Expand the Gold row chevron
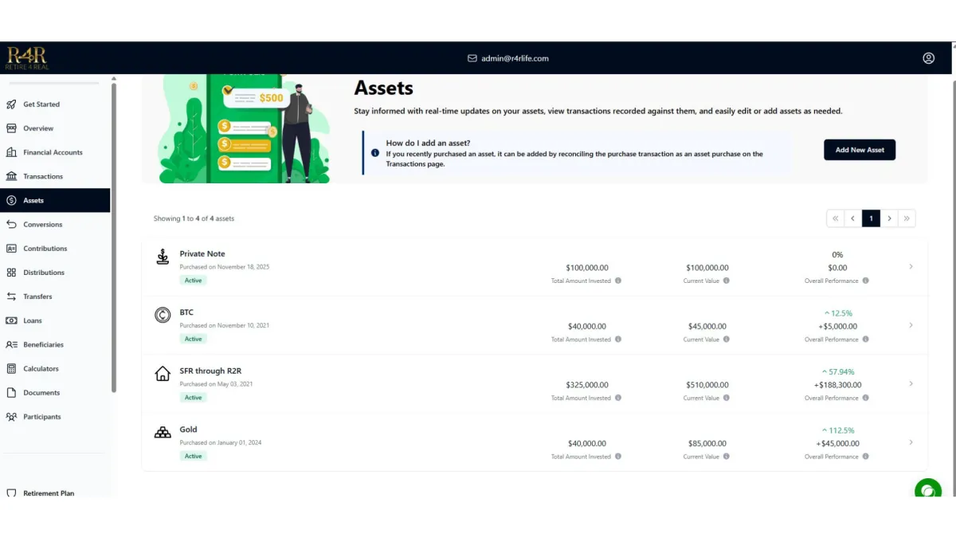Screen dimensions: 956x538 pos(911,442)
